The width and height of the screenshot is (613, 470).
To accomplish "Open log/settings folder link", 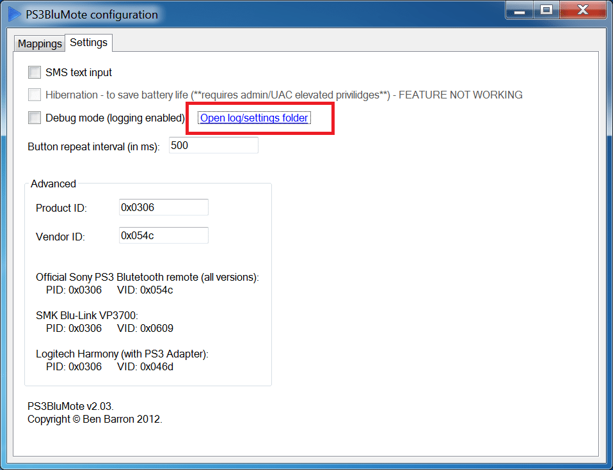I will (254, 118).
